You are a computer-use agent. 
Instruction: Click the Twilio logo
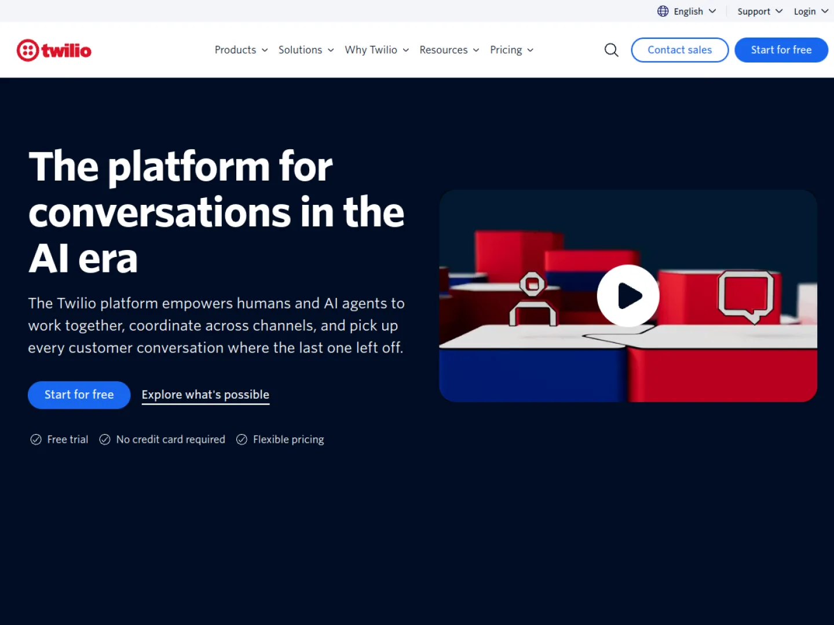[x=54, y=50]
